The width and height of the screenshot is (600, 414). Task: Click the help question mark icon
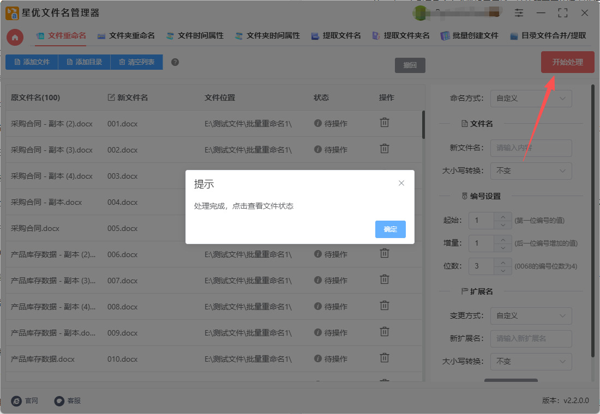tap(175, 62)
